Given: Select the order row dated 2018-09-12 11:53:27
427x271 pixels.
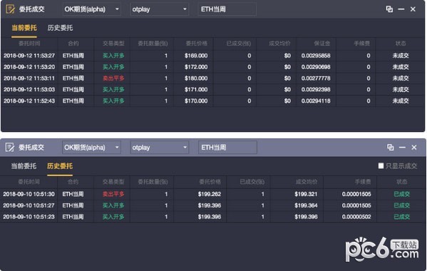Looking at the screenshot, I should click(213, 56).
